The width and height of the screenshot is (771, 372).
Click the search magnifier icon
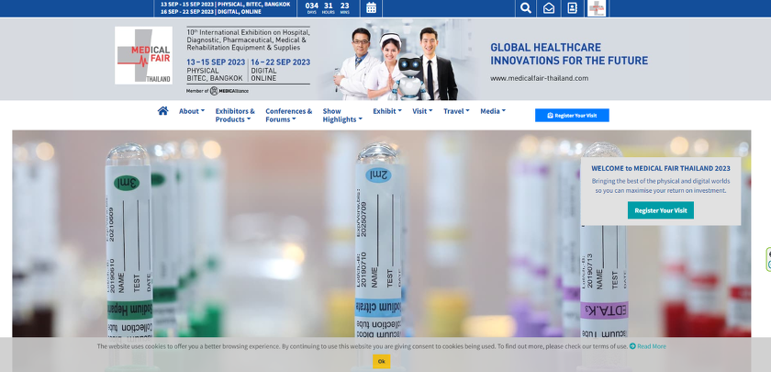click(x=525, y=8)
